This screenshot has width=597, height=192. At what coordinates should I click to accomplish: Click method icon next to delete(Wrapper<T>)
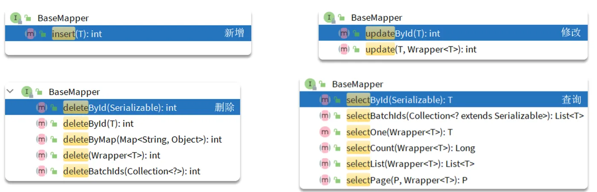(41, 155)
